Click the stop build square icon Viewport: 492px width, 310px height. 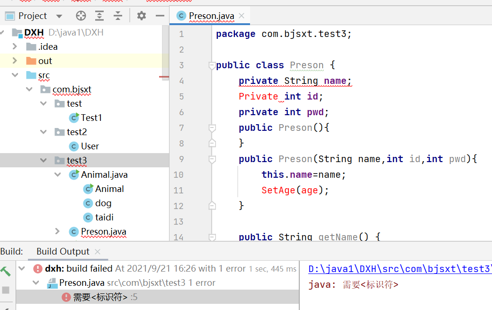pos(6,290)
